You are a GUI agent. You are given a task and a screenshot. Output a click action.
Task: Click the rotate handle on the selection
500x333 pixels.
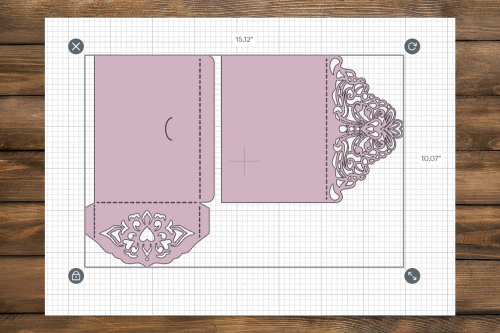[413, 46]
